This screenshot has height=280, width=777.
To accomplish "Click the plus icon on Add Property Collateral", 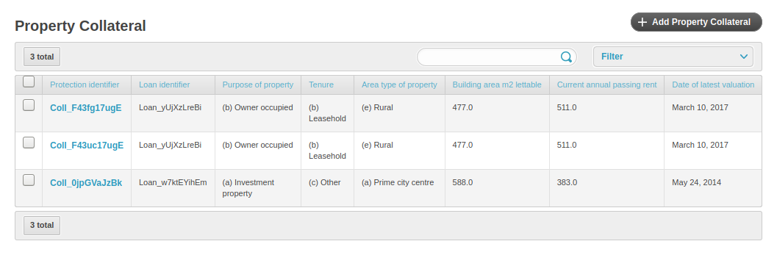I will click(642, 22).
